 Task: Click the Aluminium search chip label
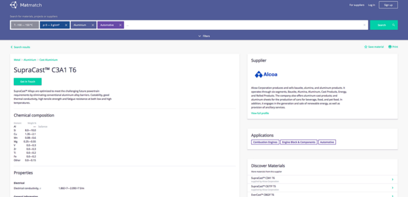pyautogui.click(x=80, y=25)
